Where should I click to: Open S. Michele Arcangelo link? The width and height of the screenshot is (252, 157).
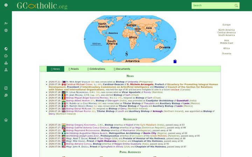(140, 84)
